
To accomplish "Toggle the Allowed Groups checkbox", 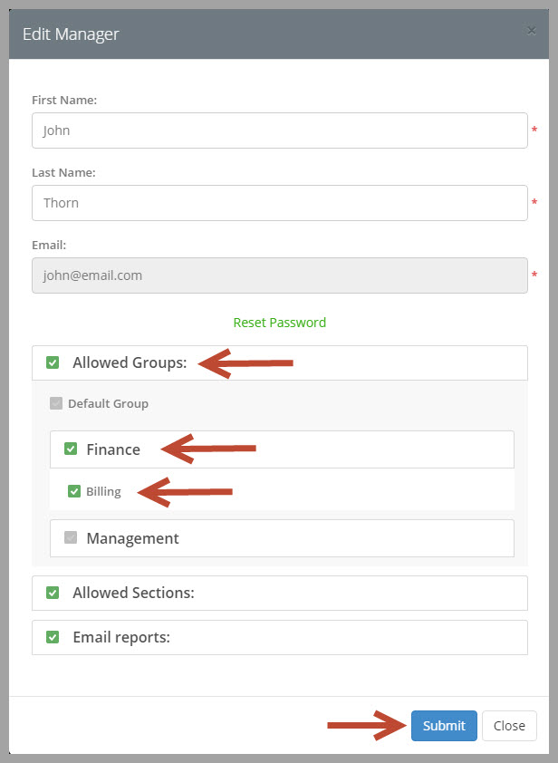I will tap(53, 362).
